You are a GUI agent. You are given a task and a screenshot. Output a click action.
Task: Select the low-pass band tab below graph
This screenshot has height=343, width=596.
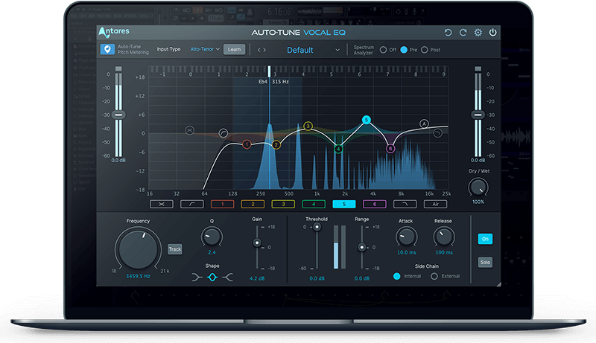tap(405, 204)
